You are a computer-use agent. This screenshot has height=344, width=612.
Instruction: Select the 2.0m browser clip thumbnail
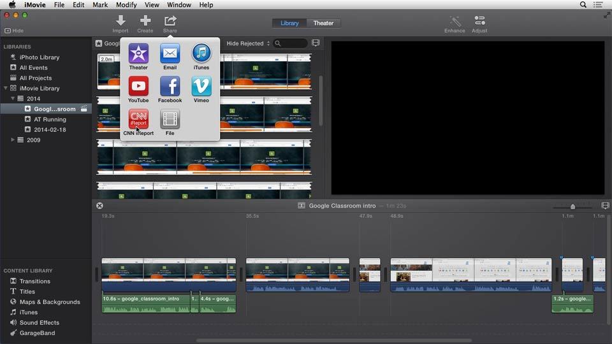pos(108,72)
